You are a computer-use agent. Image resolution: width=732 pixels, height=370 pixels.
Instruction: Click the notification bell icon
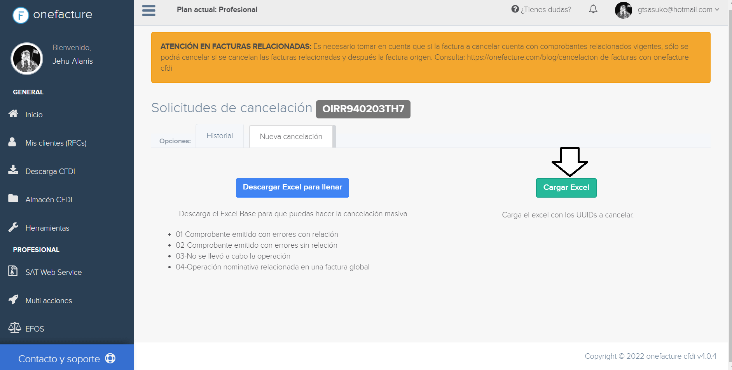(594, 9)
